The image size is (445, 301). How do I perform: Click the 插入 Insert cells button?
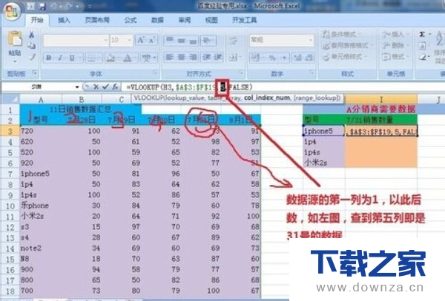click(x=394, y=35)
